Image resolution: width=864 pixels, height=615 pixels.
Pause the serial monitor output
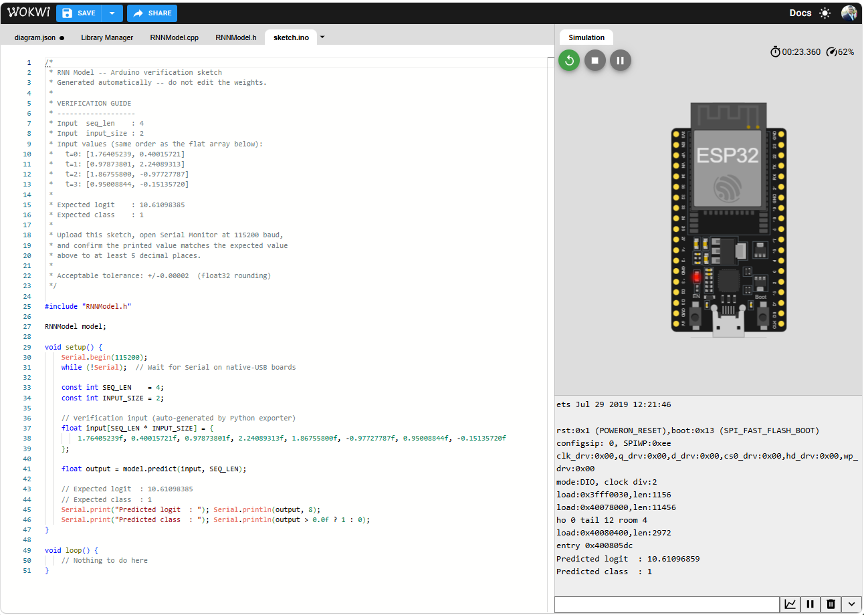[810, 604]
